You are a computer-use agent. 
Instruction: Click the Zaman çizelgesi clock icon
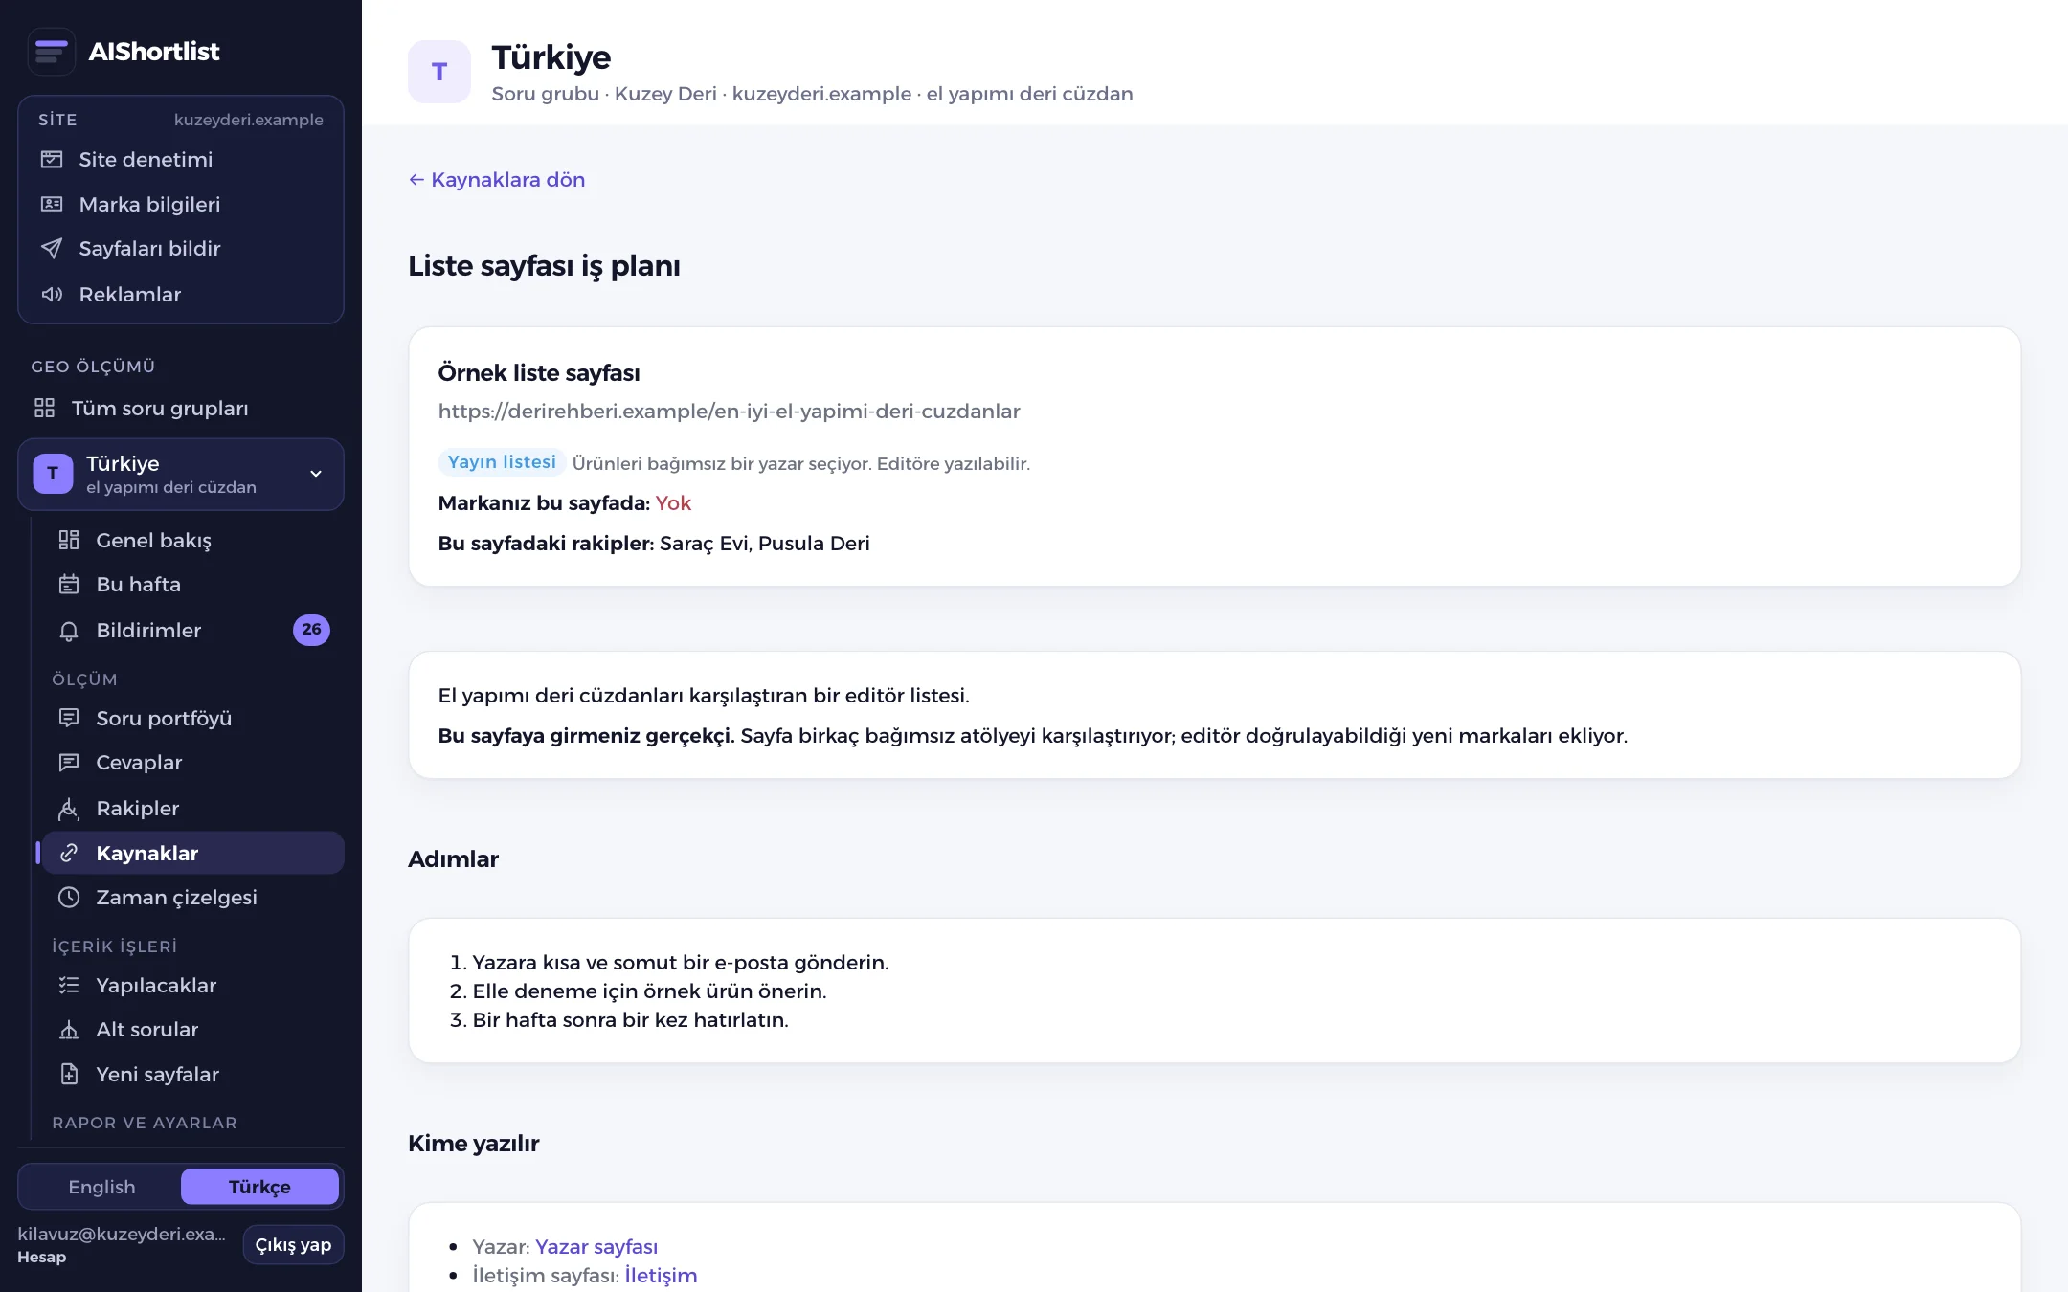coord(69,898)
